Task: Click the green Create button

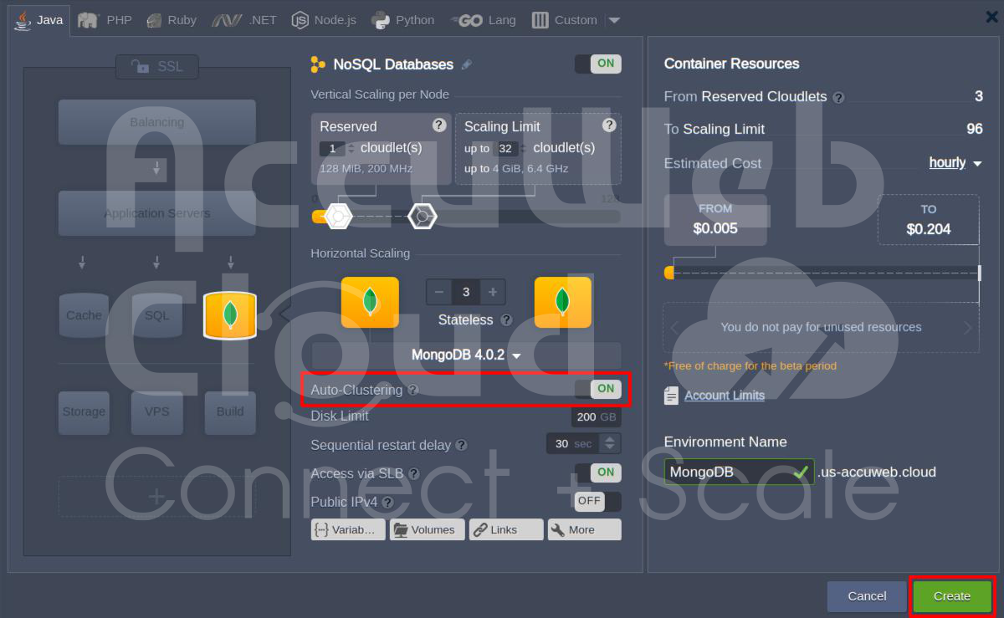Action: coord(951,596)
